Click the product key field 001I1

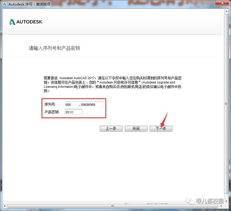coord(73,112)
